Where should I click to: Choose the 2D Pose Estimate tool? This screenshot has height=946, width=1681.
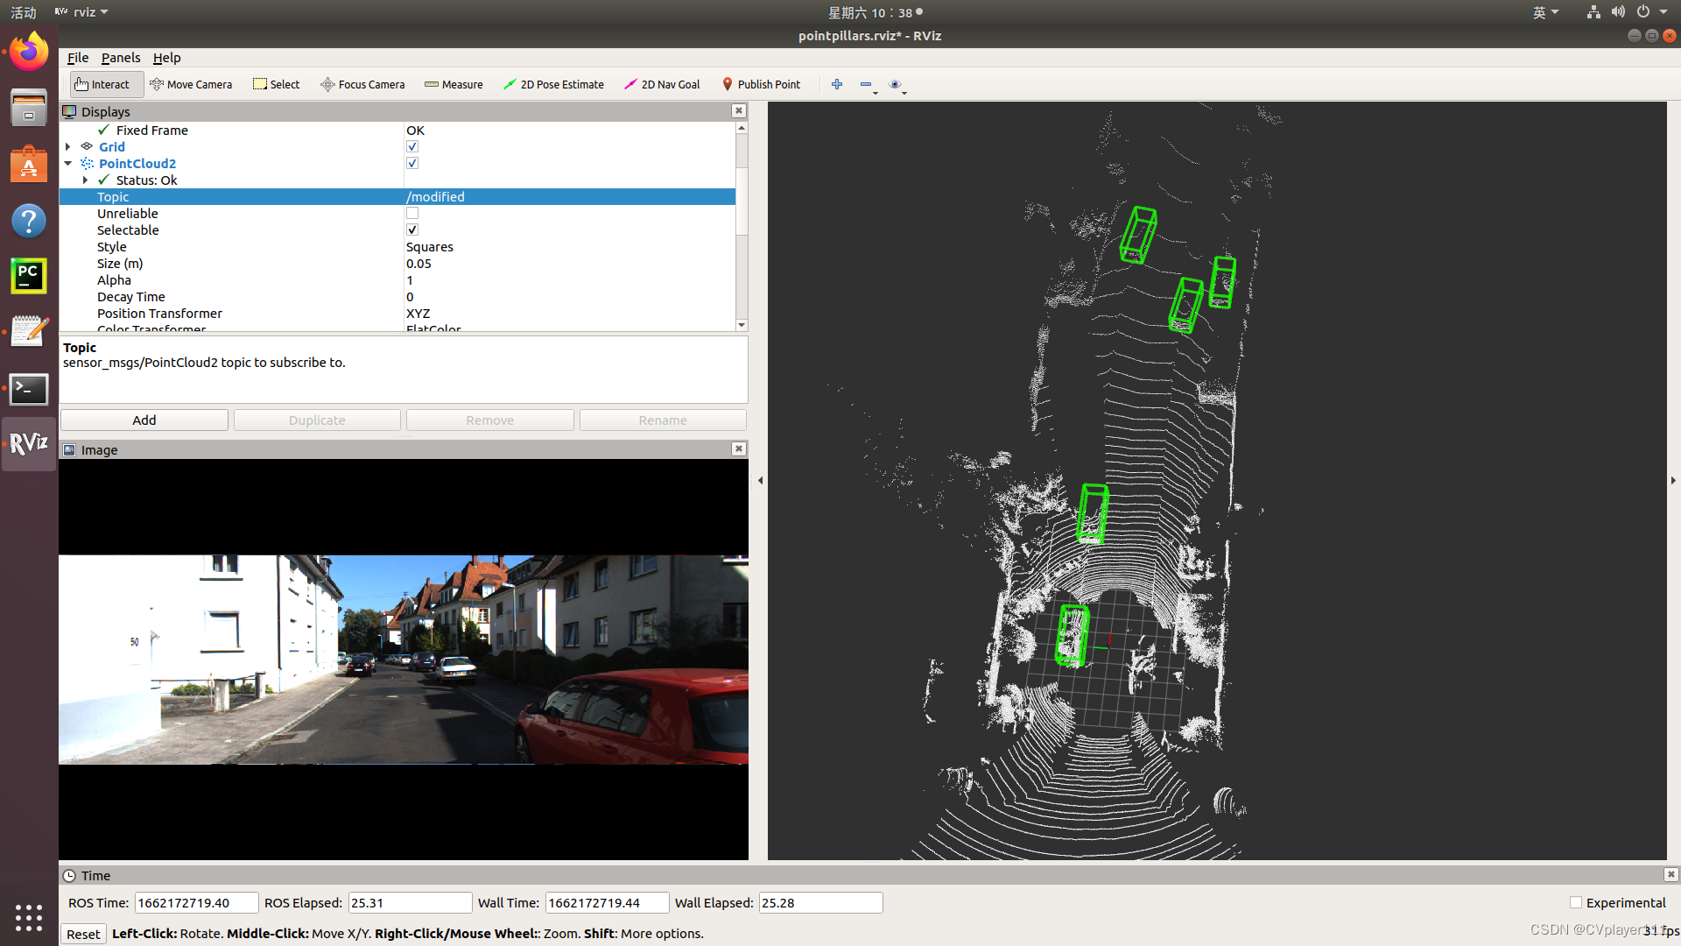[x=553, y=84]
